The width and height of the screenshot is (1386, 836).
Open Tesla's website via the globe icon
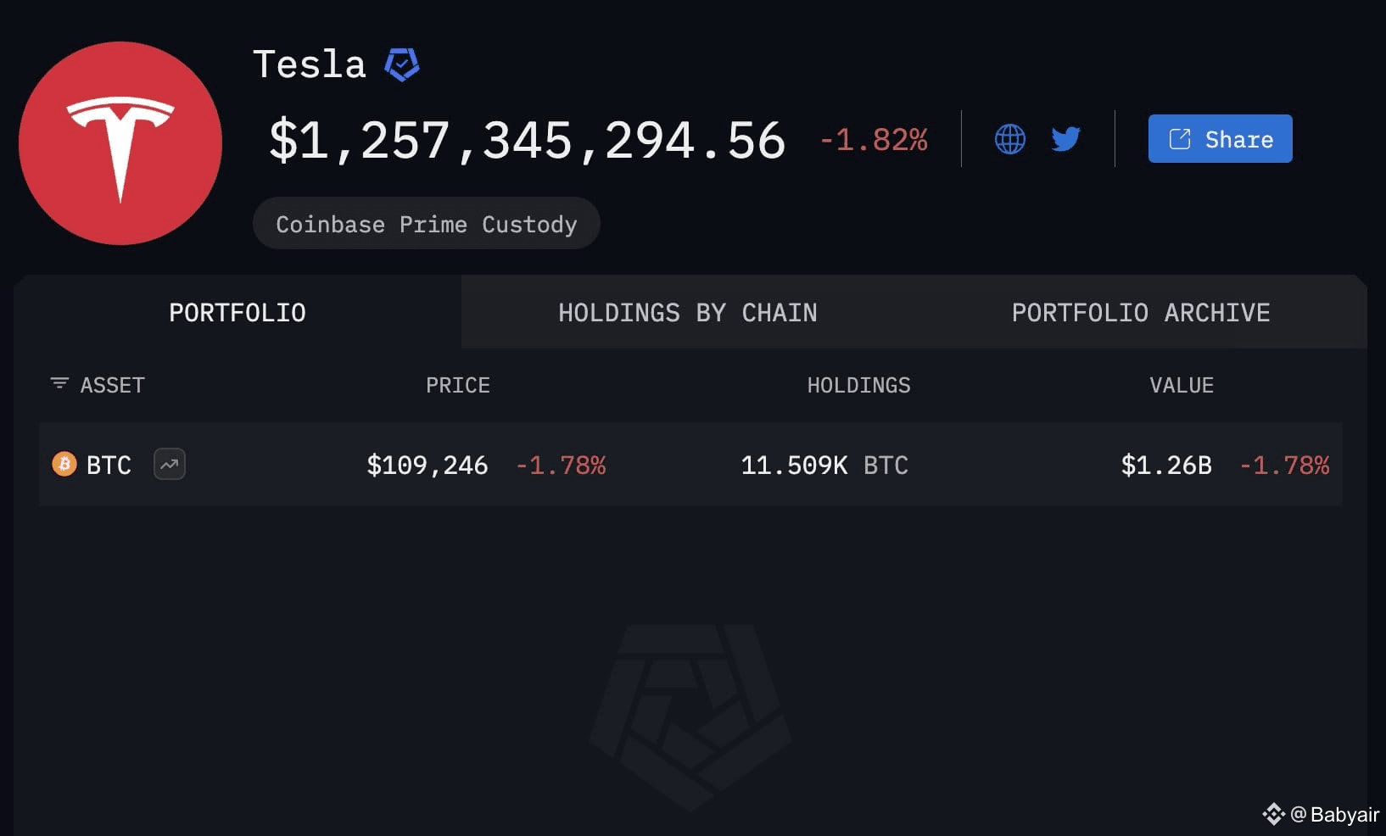click(x=1009, y=138)
